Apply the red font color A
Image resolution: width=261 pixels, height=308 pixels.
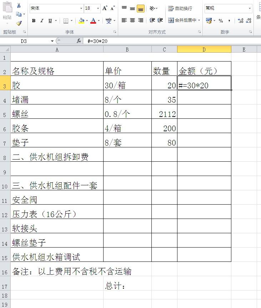point(93,21)
